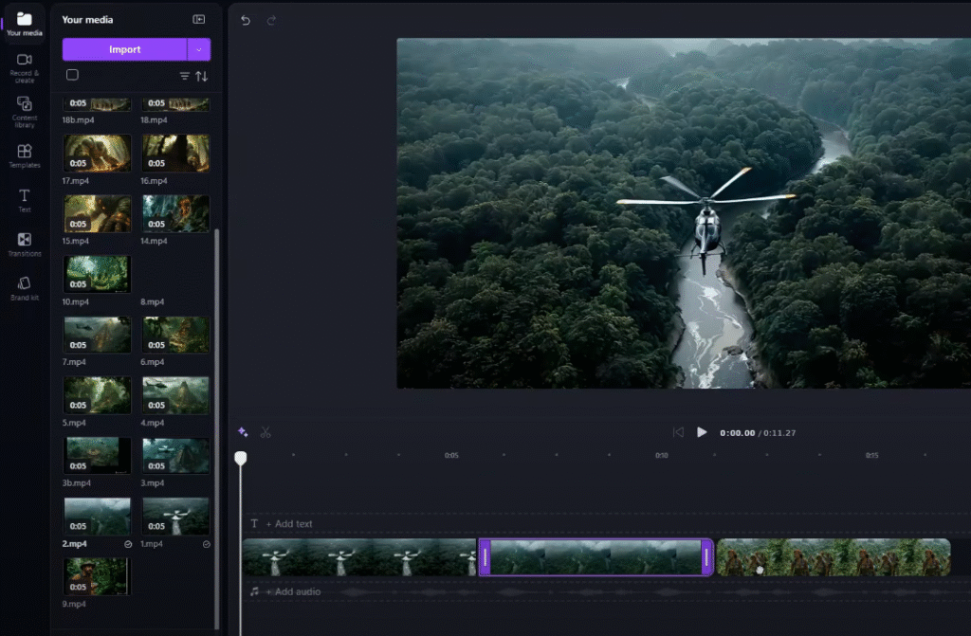Screen dimensions: 971x636
Task: Redo the last action
Action: coord(271,21)
